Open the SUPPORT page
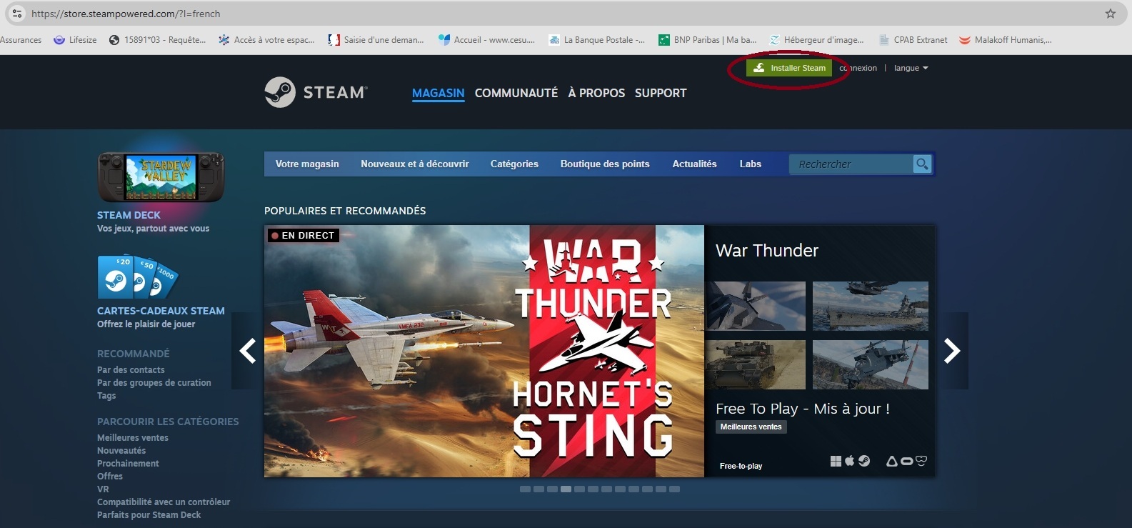Screen dimensions: 1132x528 click(661, 93)
